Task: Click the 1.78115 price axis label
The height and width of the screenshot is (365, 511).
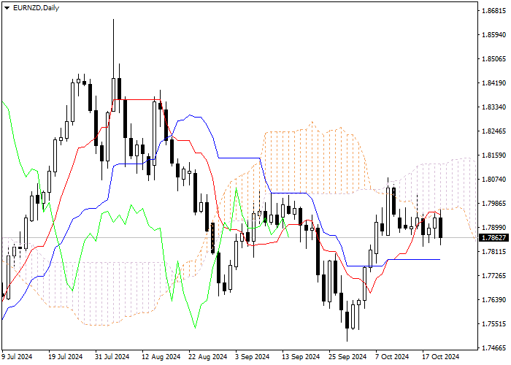Action: (x=493, y=252)
